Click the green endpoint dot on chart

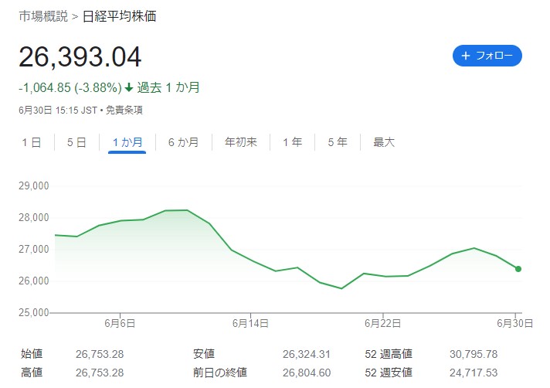pyautogui.click(x=518, y=269)
